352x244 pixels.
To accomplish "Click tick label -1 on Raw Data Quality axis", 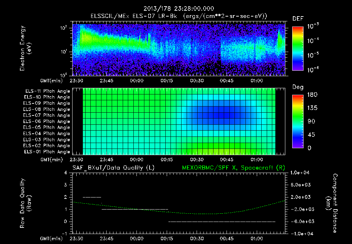I will click(x=64, y=234).
